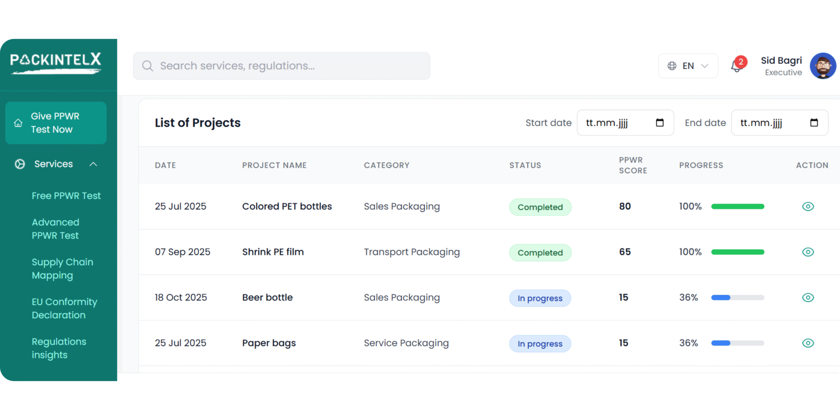Open End date calendar picker icon
This screenshot has height=420, width=840.
[x=814, y=123]
